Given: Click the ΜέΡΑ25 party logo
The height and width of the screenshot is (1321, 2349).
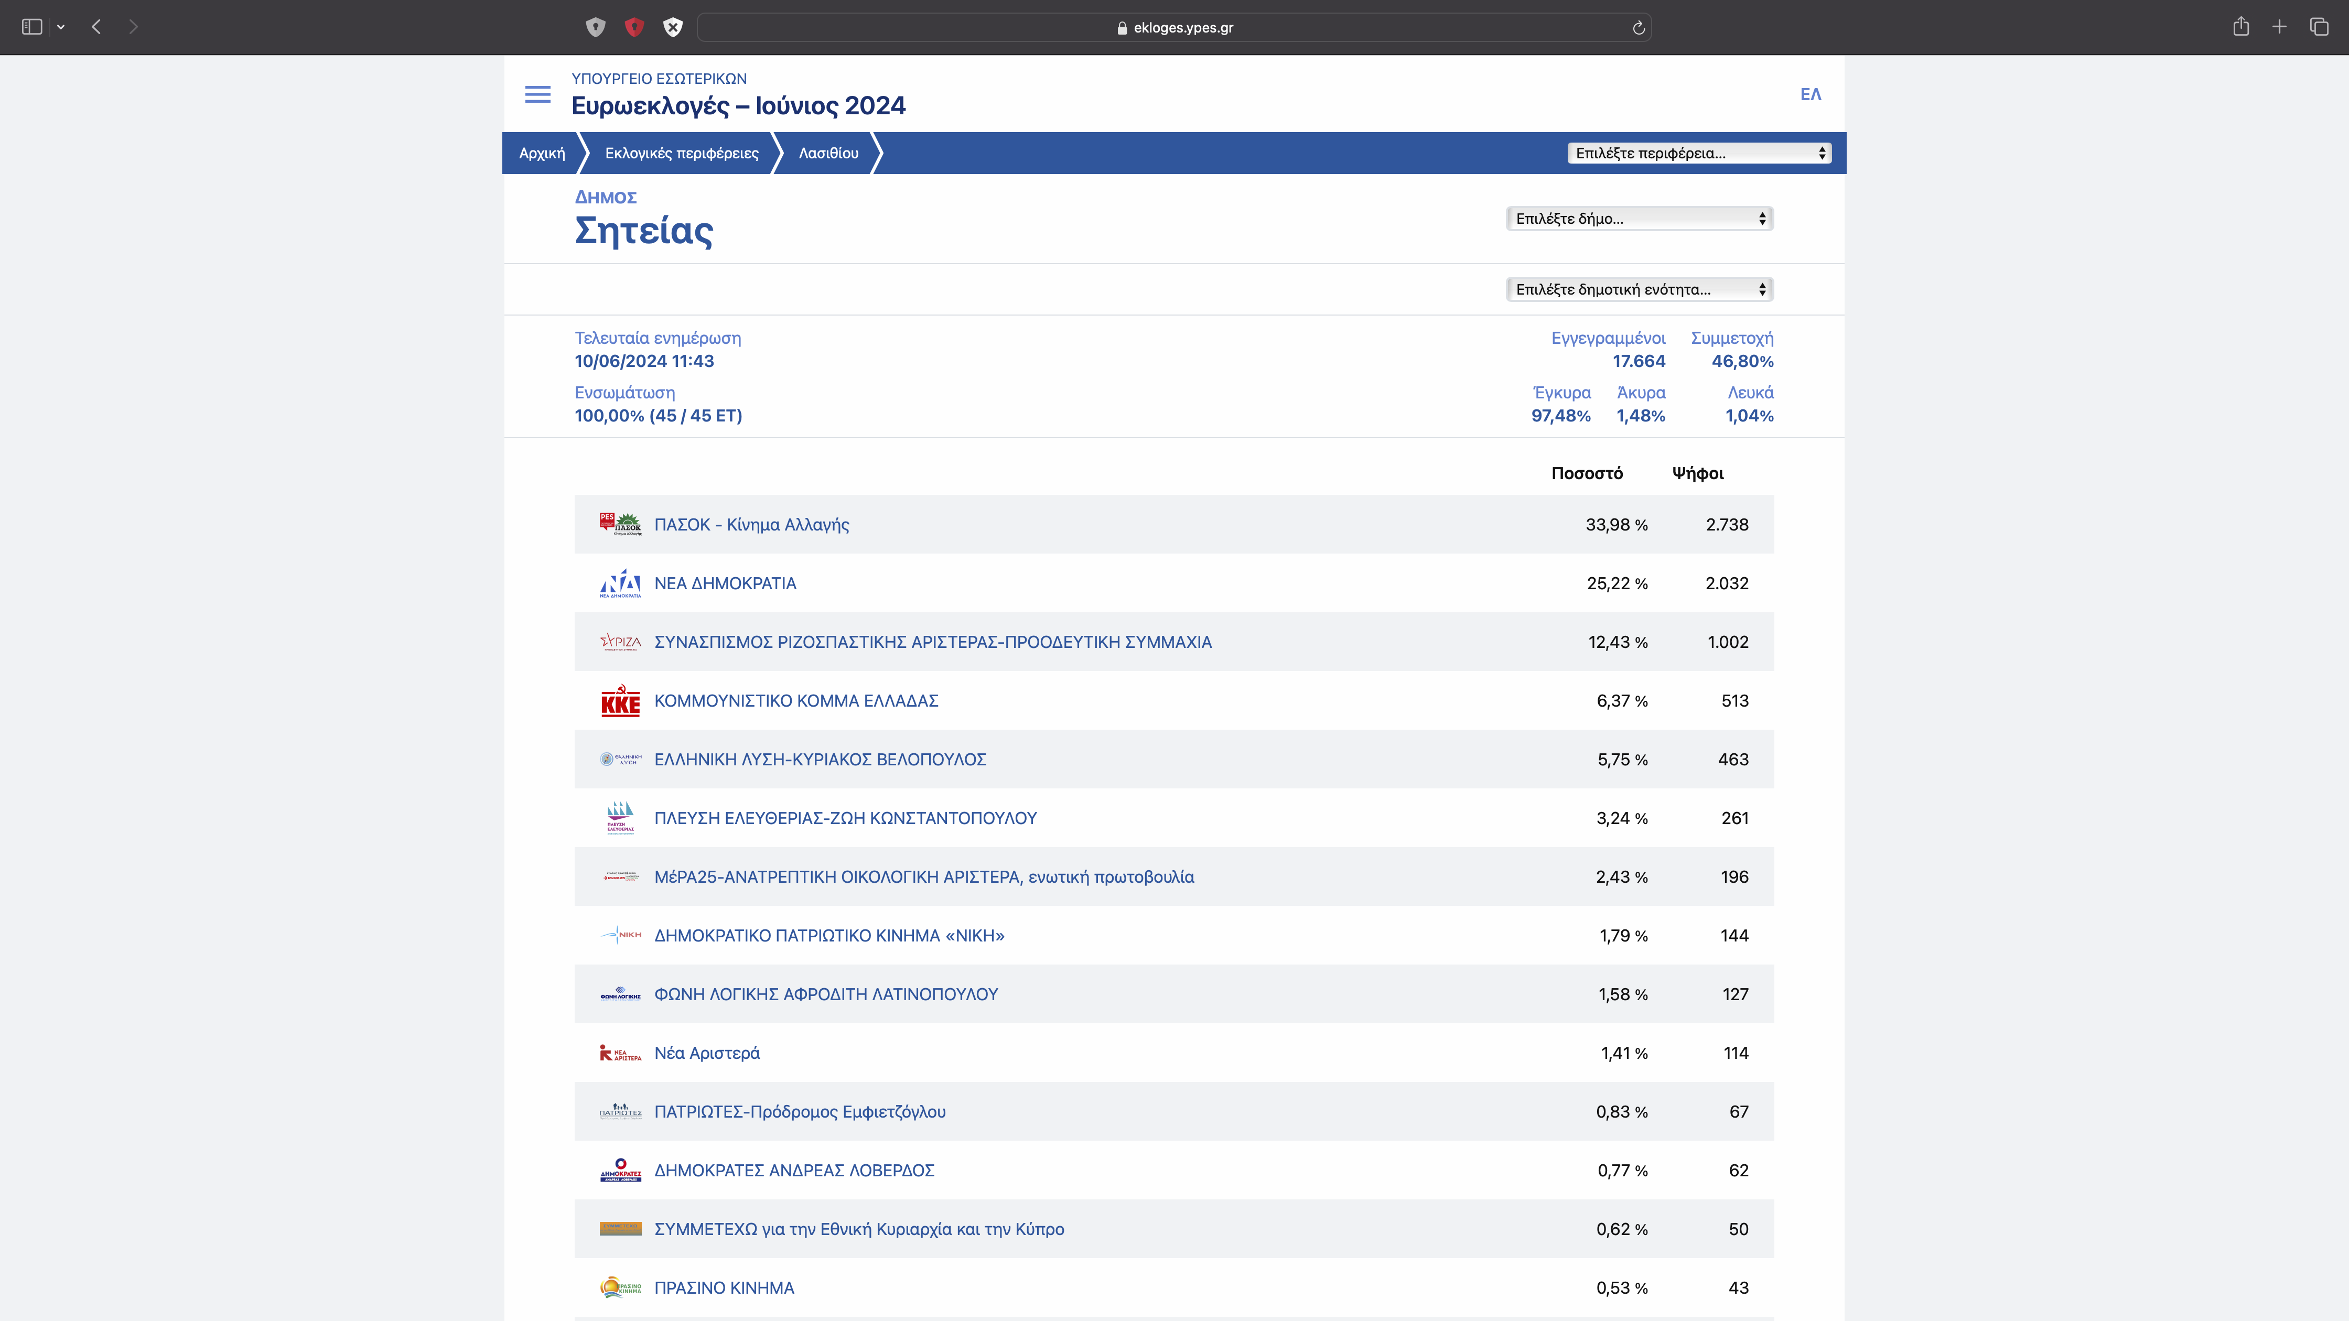Looking at the screenshot, I should (620, 877).
